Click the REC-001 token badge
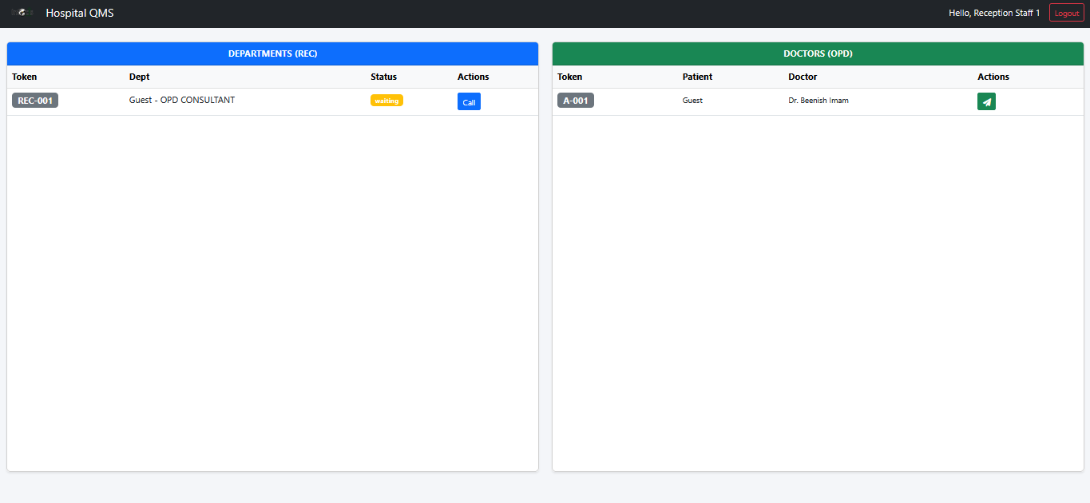1090x503 pixels. click(x=34, y=100)
